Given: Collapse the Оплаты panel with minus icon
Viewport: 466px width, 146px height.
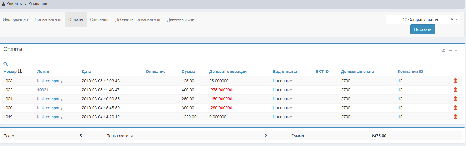Looking at the screenshot, I should pos(450,50).
